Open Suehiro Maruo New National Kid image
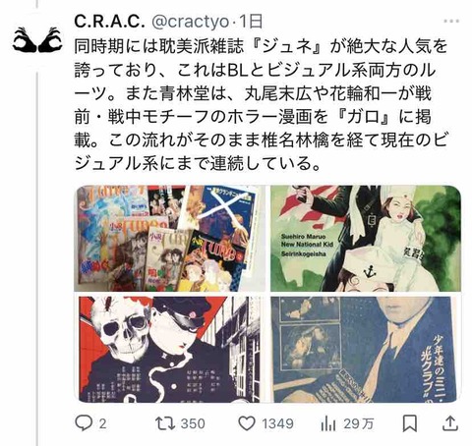 tap(366, 238)
